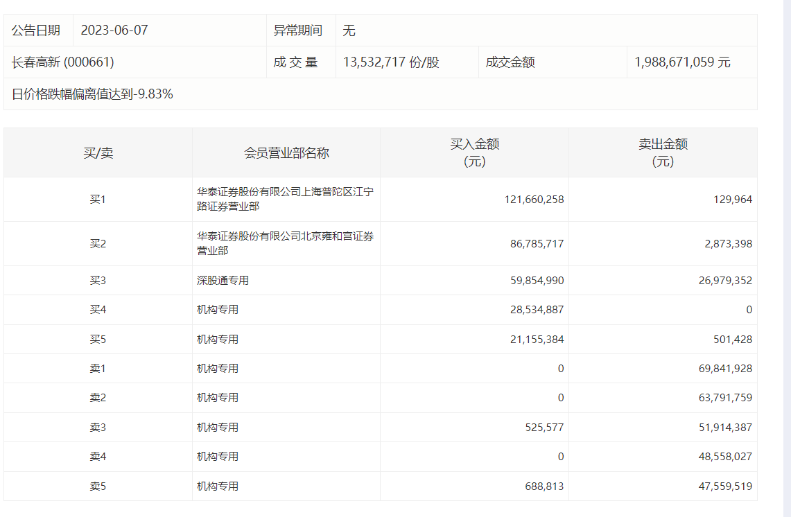Click the 成交量 label

[295, 62]
